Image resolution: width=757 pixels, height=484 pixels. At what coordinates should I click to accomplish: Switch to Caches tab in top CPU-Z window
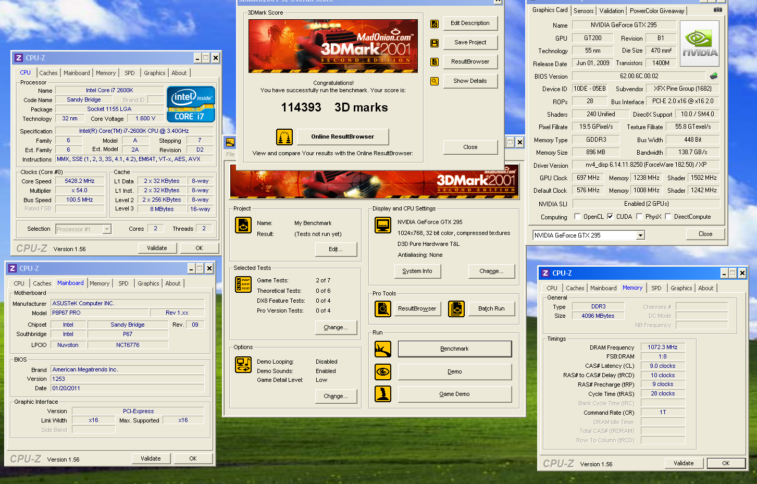[48, 73]
